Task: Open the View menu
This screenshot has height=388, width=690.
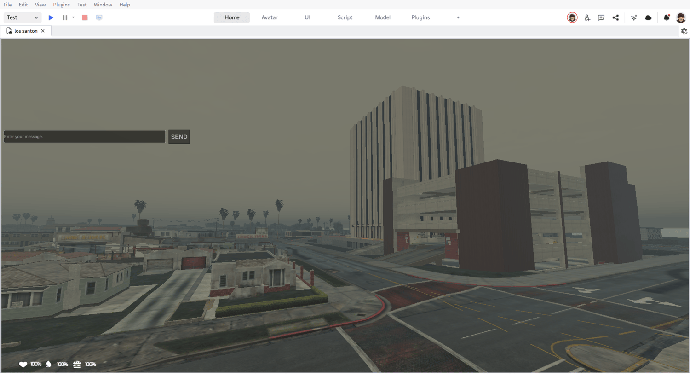Action: (40, 5)
